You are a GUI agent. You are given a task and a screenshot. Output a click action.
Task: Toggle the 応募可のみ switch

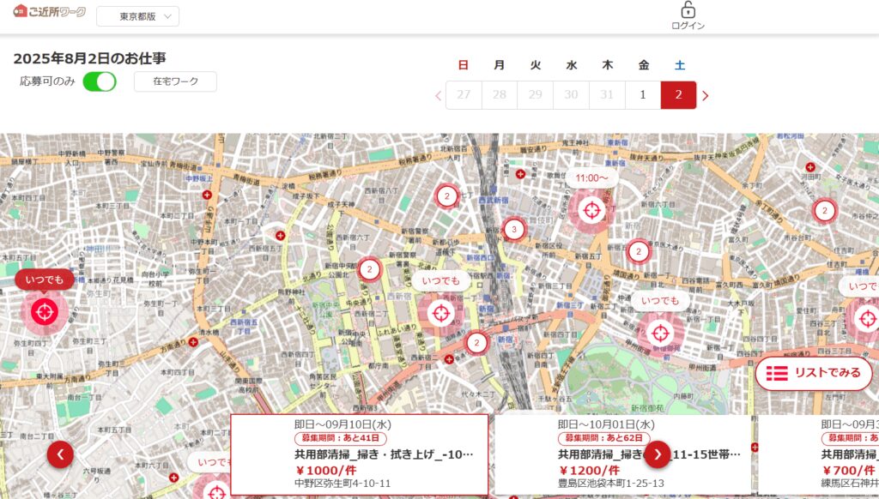(x=100, y=81)
